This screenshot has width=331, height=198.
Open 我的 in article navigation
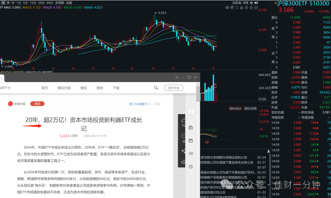[x=100, y=88]
